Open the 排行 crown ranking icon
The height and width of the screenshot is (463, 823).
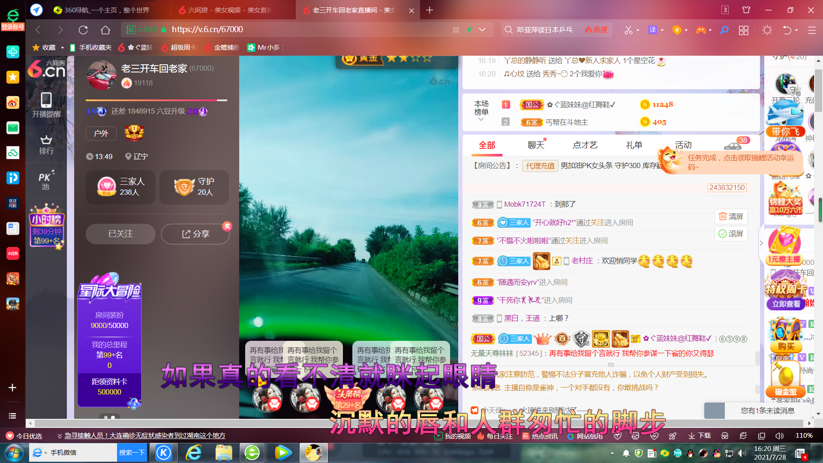[x=46, y=145]
